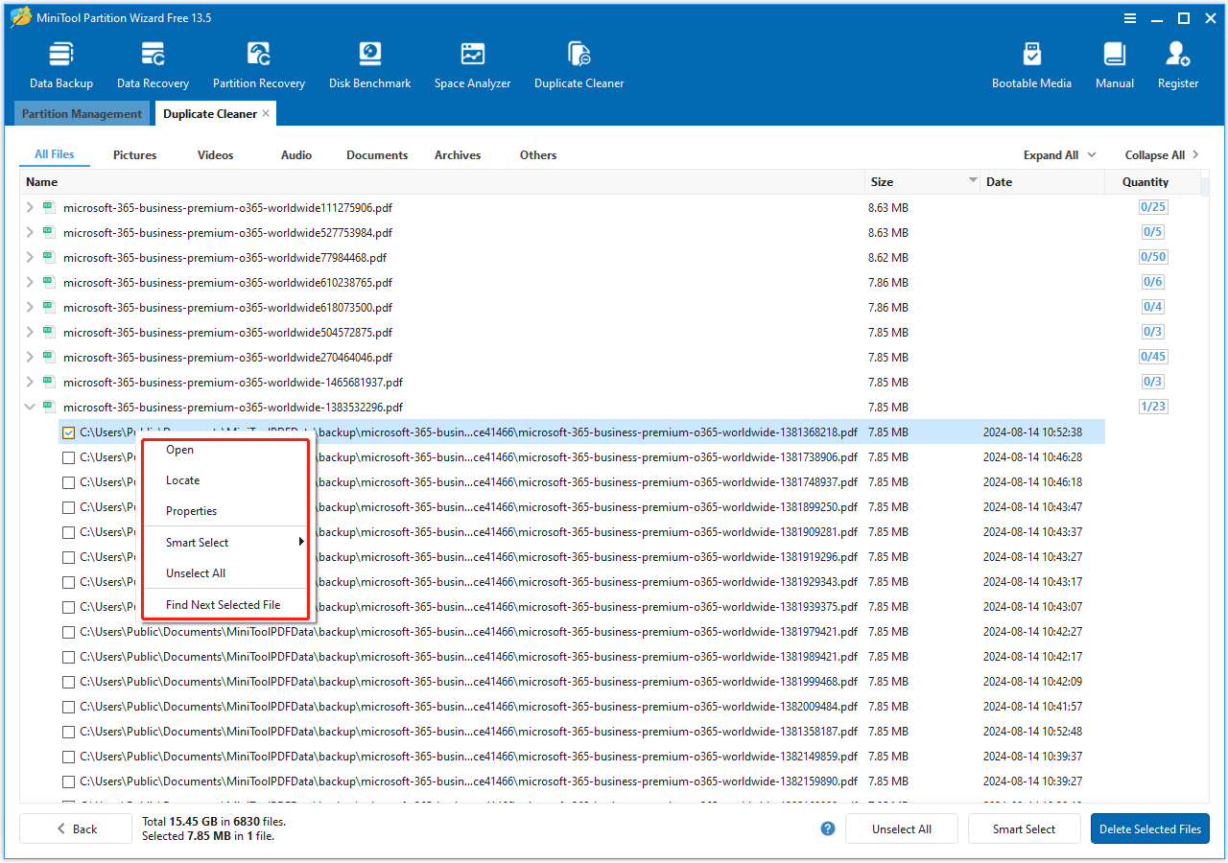The image size is (1228, 863).
Task: Open the Size column sort dropdown
Action: pos(973,181)
